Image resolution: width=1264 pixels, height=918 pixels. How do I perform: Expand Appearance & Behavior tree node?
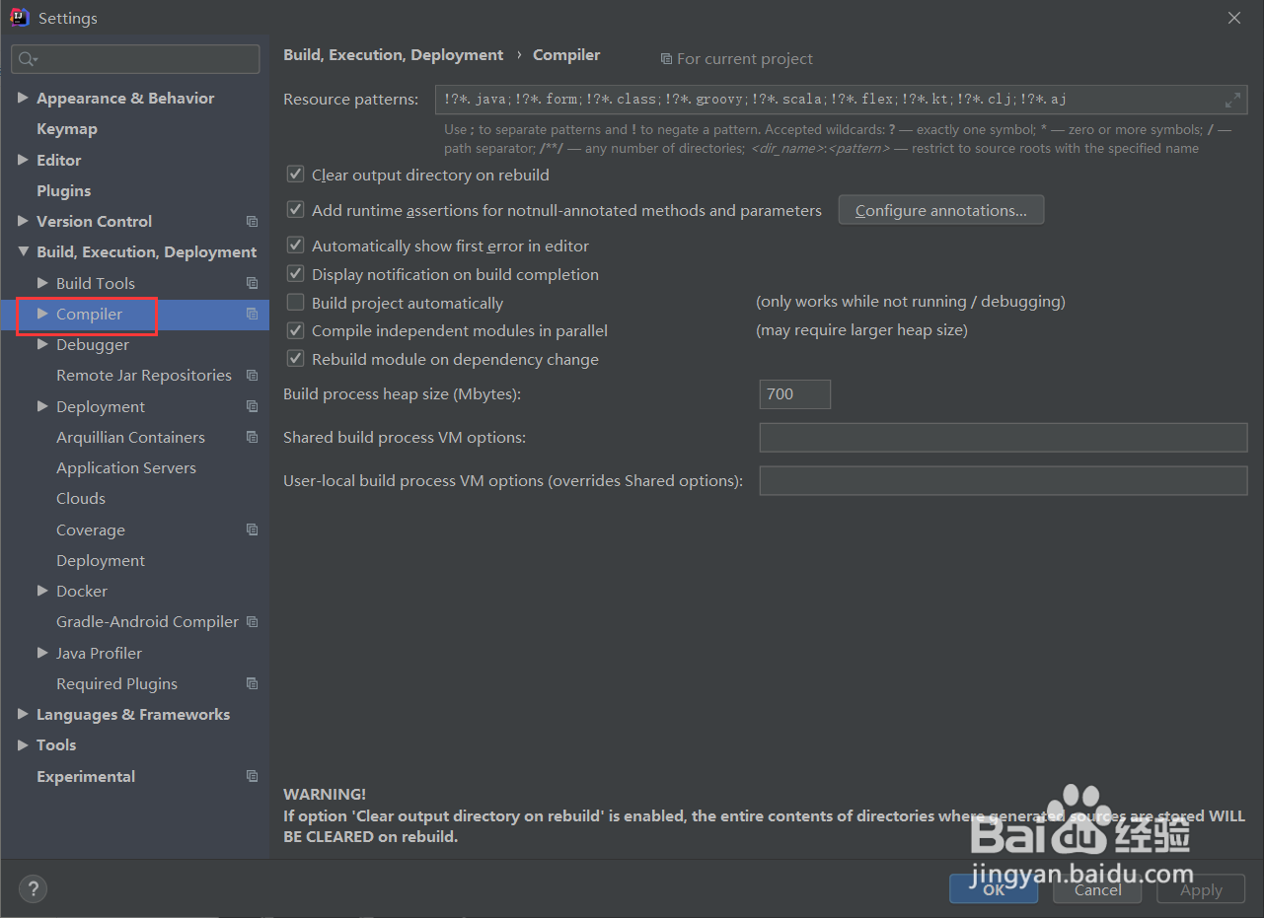click(23, 98)
